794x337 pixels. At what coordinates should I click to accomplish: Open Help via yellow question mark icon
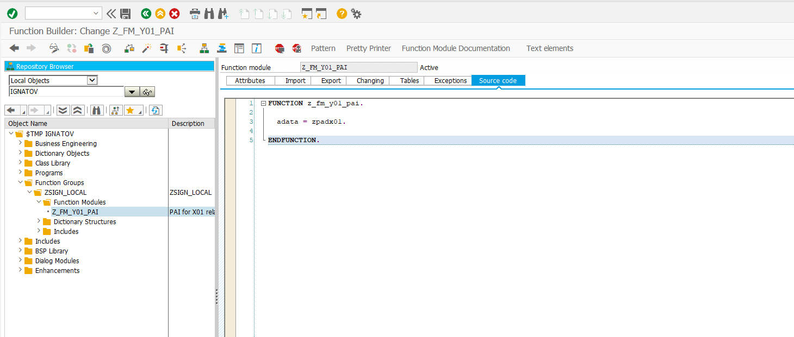click(x=342, y=14)
